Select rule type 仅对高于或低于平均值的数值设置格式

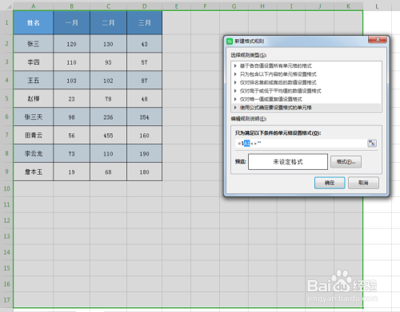[306, 91]
